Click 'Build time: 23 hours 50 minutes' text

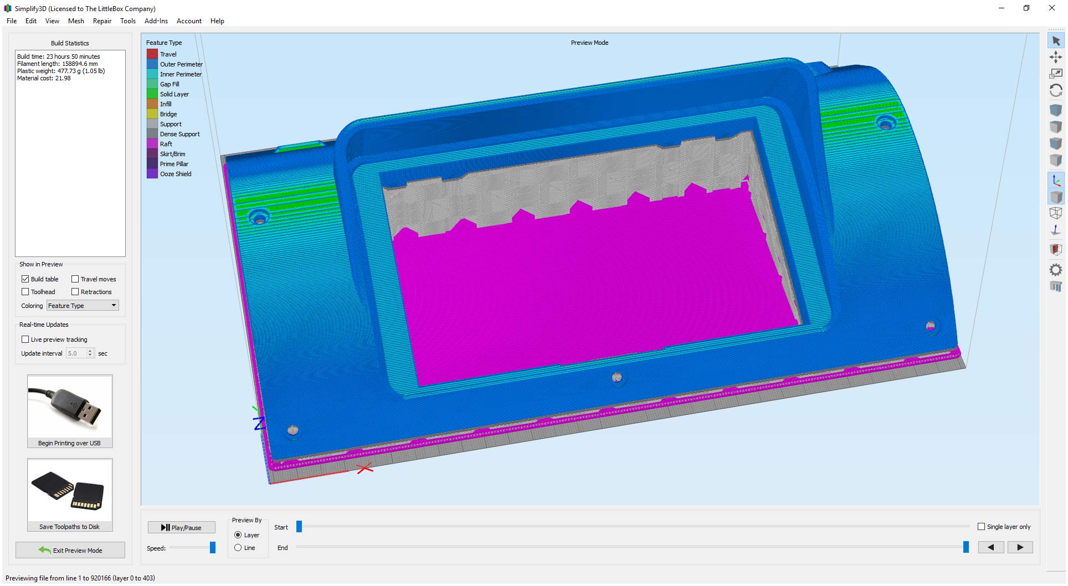(x=59, y=56)
